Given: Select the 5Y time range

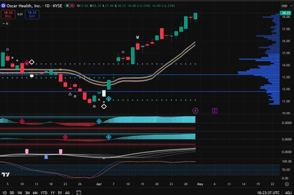Looking at the screenshot, I should (x=60, y=192).
